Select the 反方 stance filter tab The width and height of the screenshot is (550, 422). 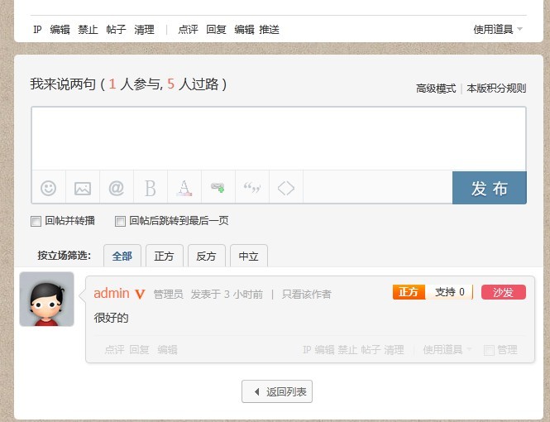(x=206, y=256)
